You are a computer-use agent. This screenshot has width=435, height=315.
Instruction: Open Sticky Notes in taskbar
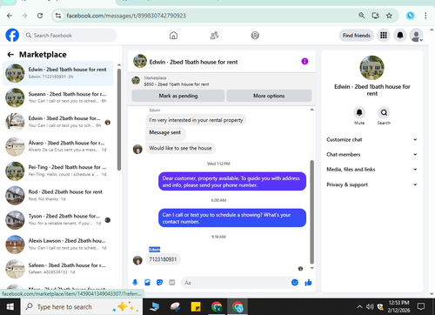pyautogui.click(x=196, y=306)
